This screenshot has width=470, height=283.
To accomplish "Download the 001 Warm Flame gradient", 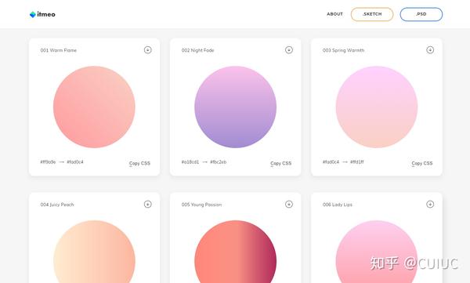I will 147,50.
